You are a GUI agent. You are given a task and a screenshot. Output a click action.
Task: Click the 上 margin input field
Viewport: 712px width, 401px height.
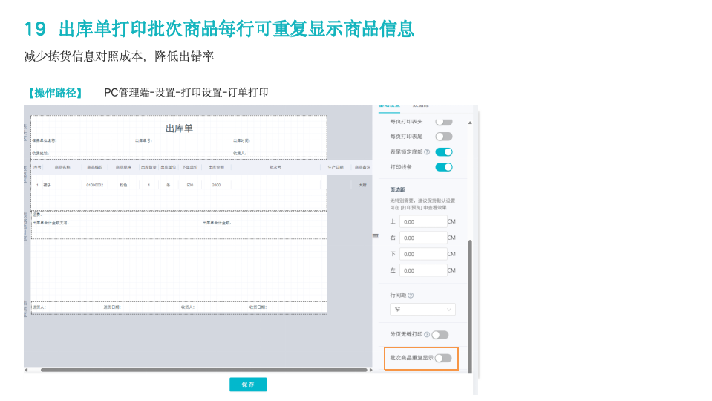coord(423,221)
